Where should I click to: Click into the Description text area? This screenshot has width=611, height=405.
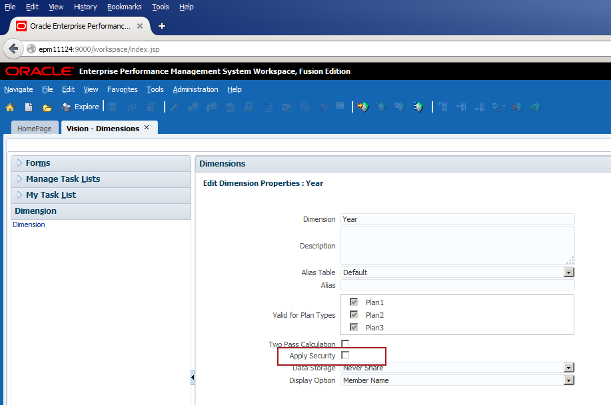click(458, 246)
